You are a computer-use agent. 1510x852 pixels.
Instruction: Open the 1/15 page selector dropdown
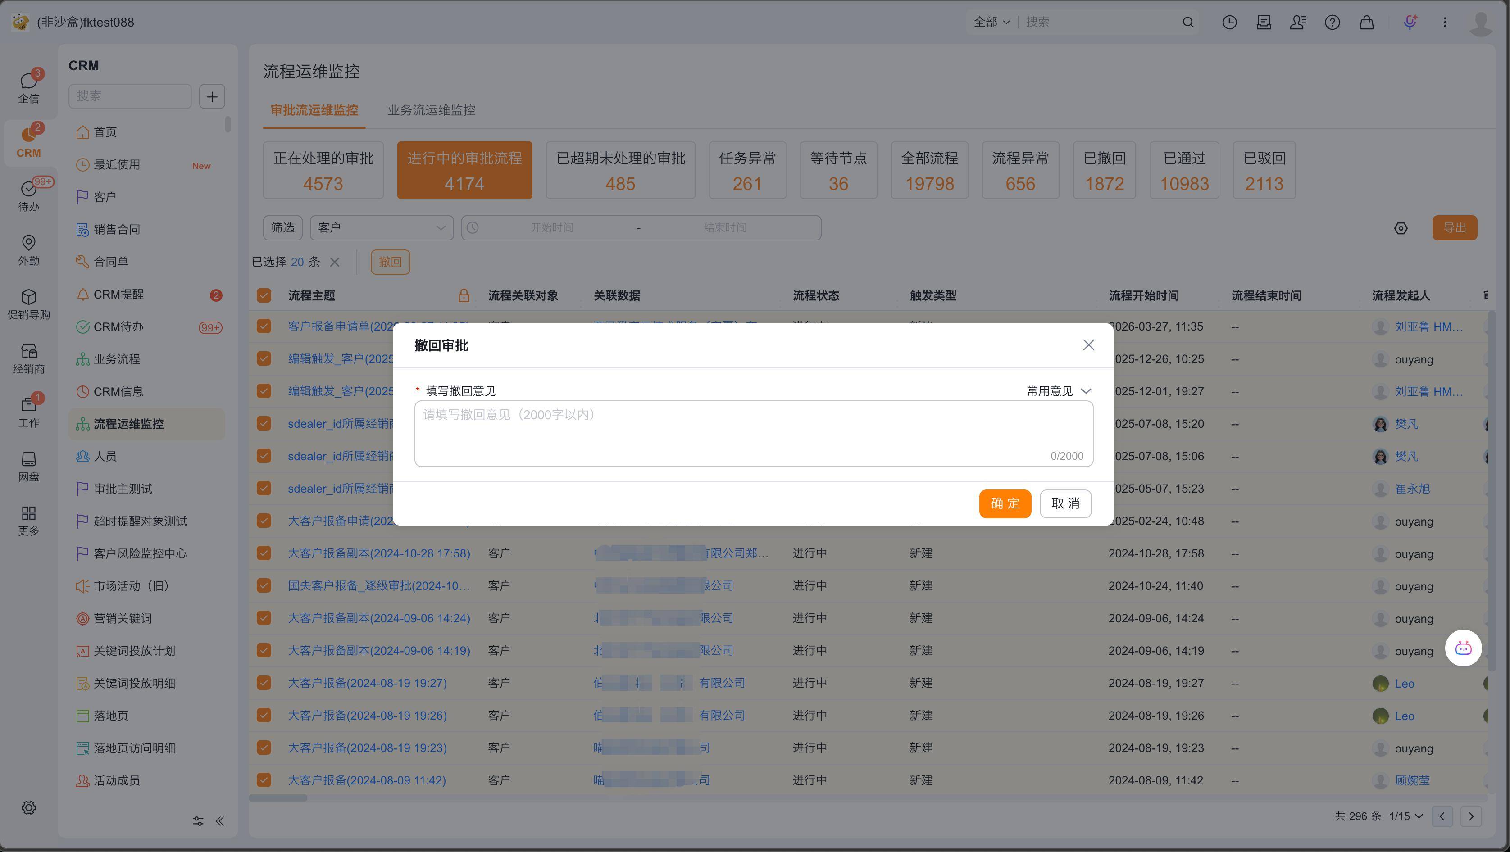click(1405, 816)
